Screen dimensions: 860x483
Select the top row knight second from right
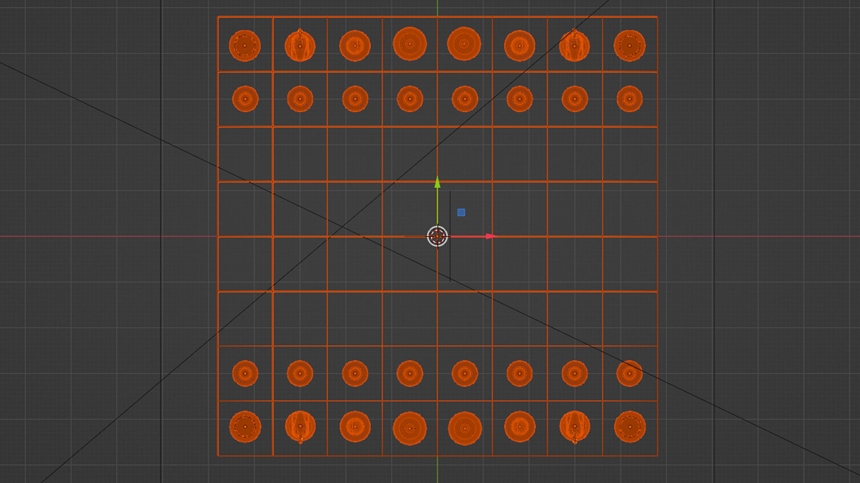[x=574, y=46]
